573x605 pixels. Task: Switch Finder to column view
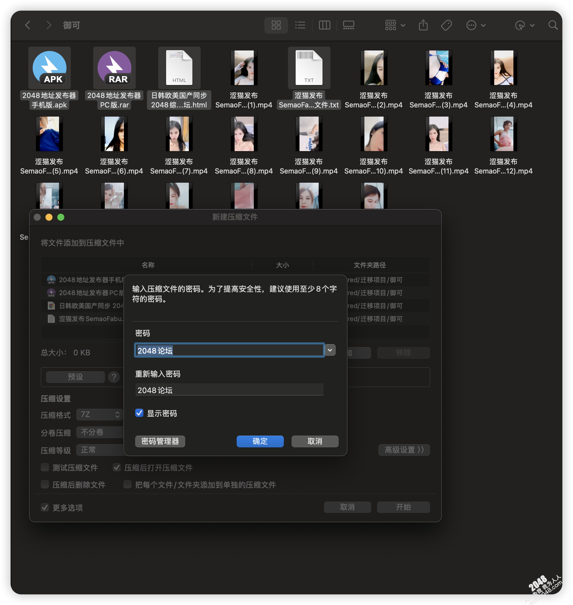(324, 25)
